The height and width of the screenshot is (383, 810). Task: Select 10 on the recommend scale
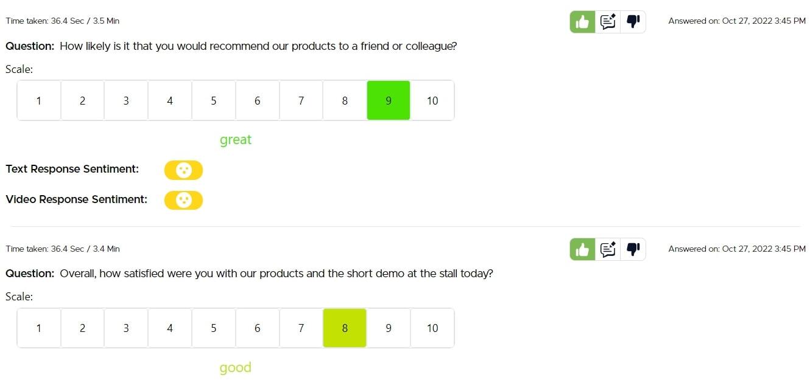[x=432, y=101]
